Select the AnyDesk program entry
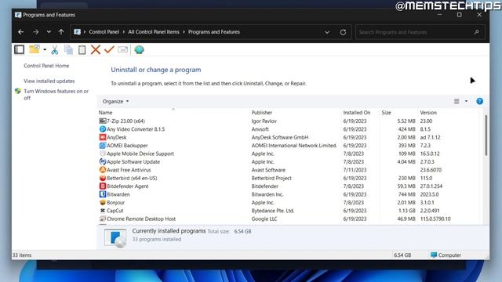Screen dimensions: 502x282 117,138
